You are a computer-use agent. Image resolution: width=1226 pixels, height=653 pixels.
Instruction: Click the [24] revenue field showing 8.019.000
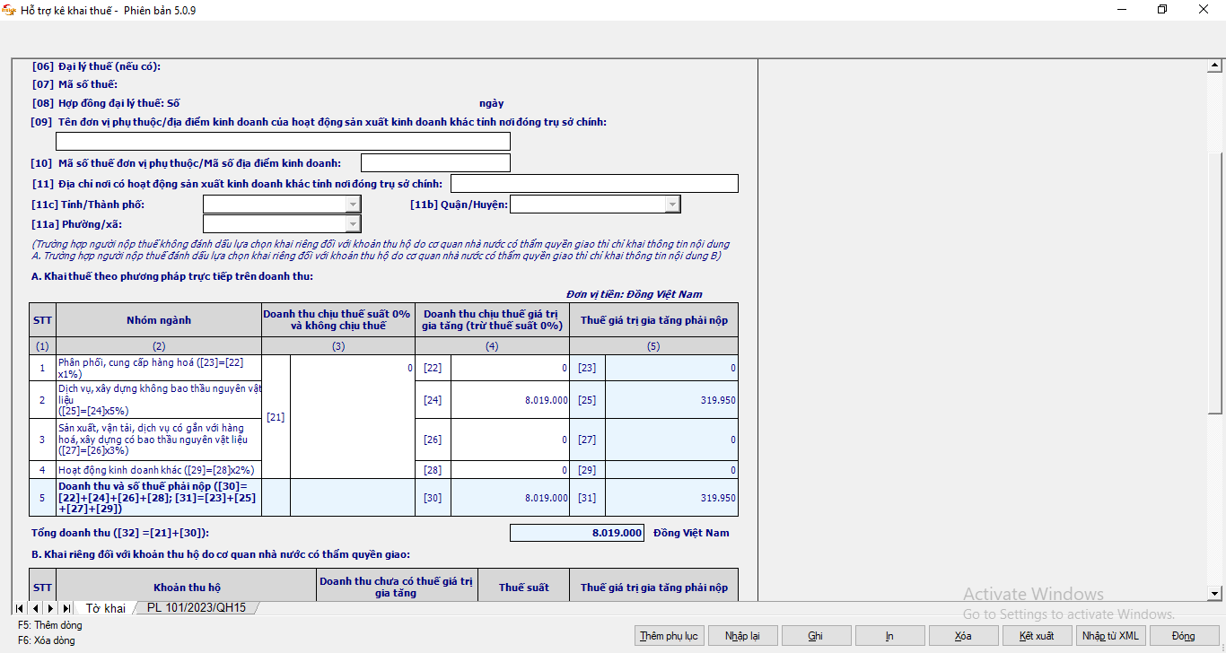point(510,400)
